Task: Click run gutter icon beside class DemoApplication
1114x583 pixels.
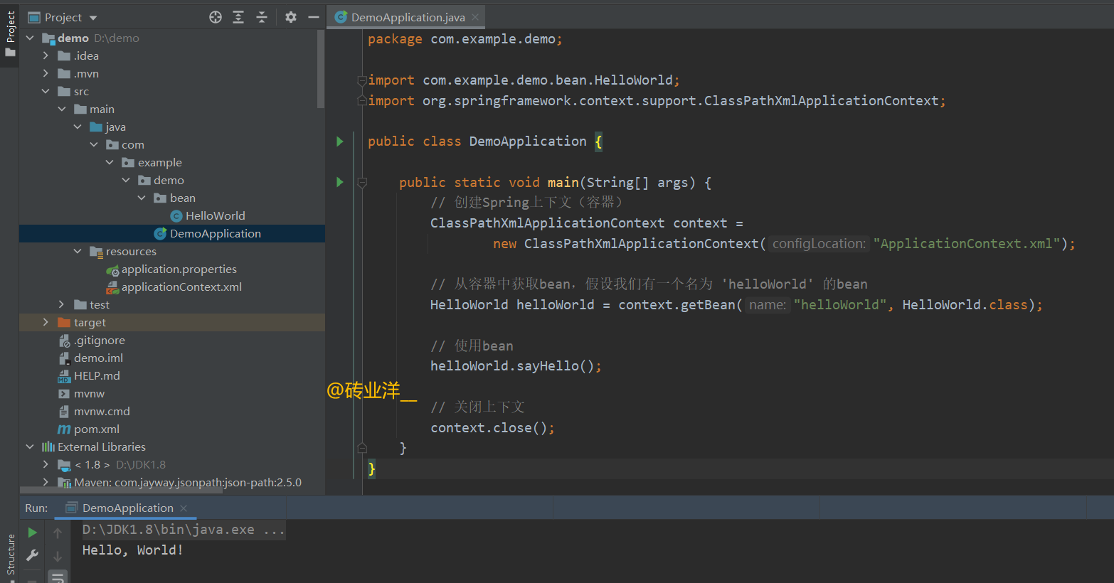Action: point(340,141)
